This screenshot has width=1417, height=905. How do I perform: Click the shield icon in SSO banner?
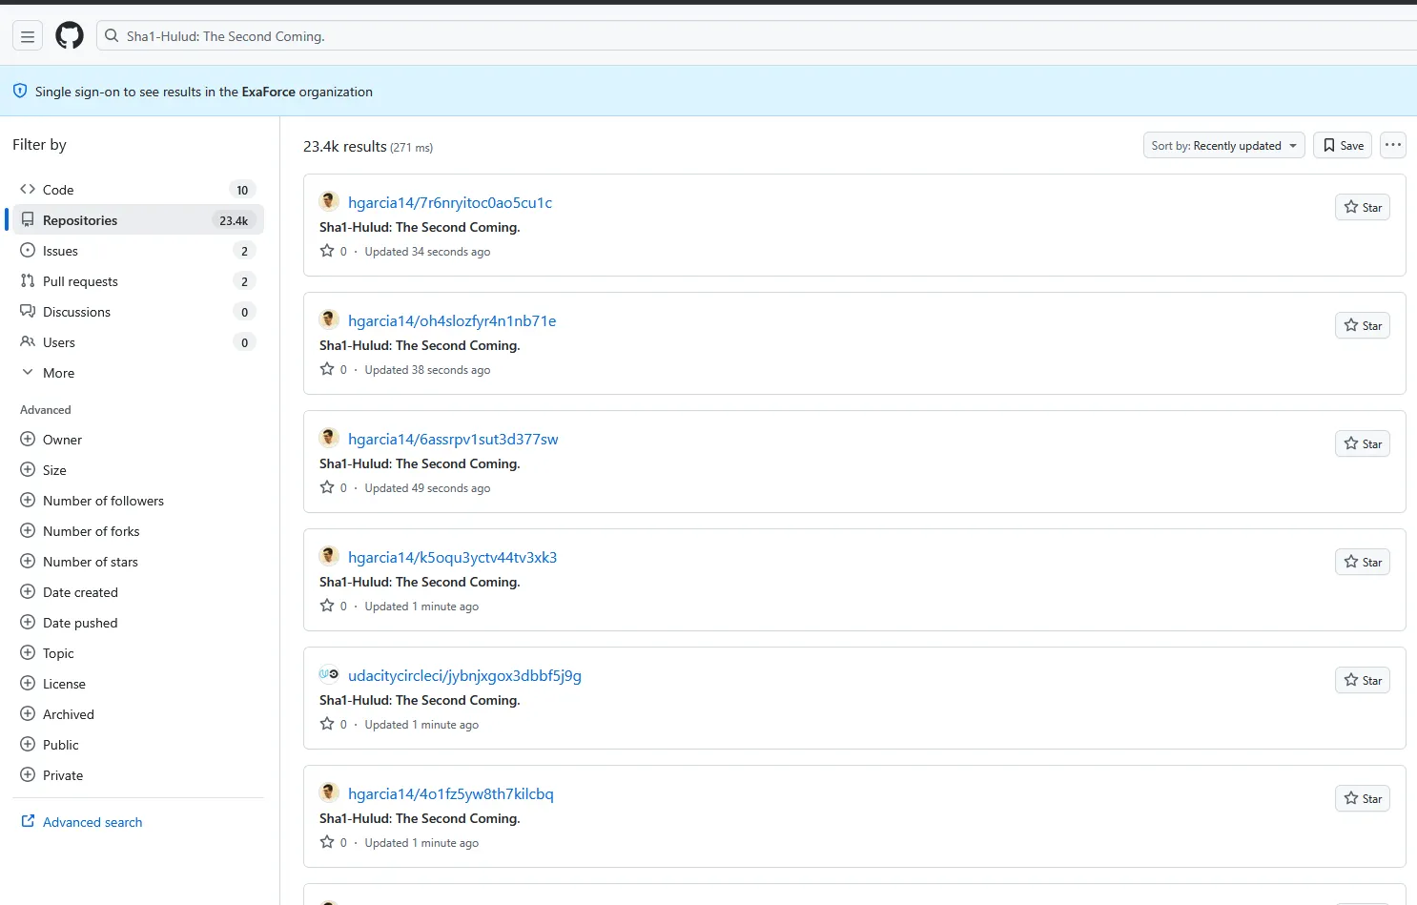coord(20,92)
